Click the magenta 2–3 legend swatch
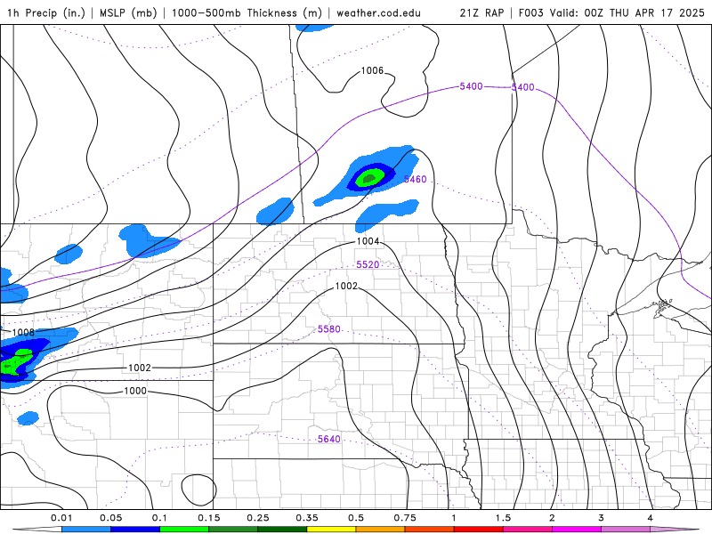This screenshot has width=712, height=534. [577, 530]
